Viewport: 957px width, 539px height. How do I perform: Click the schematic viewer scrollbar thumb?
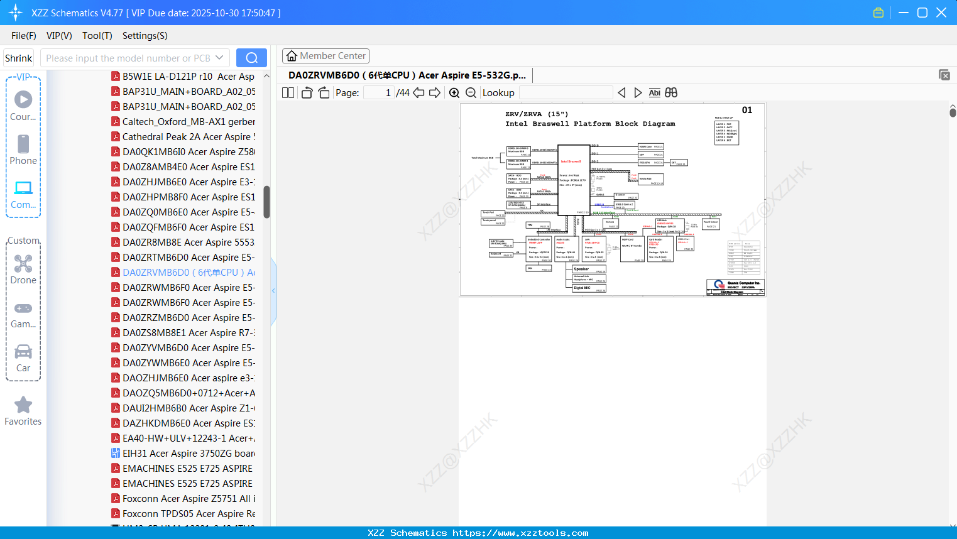point(953,112)
